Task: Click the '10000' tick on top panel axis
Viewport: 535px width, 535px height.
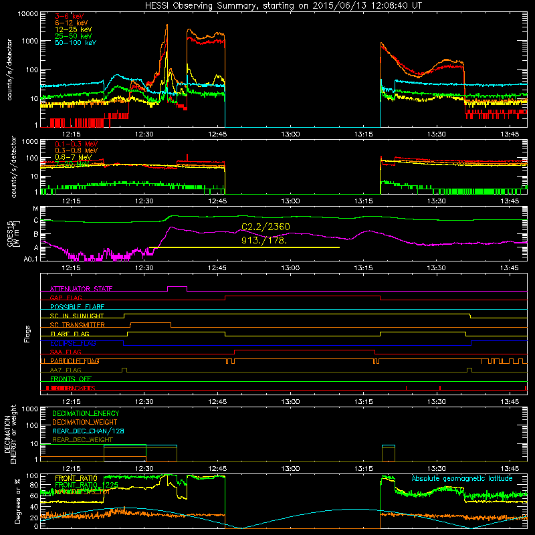Action: tap(28, 14)
